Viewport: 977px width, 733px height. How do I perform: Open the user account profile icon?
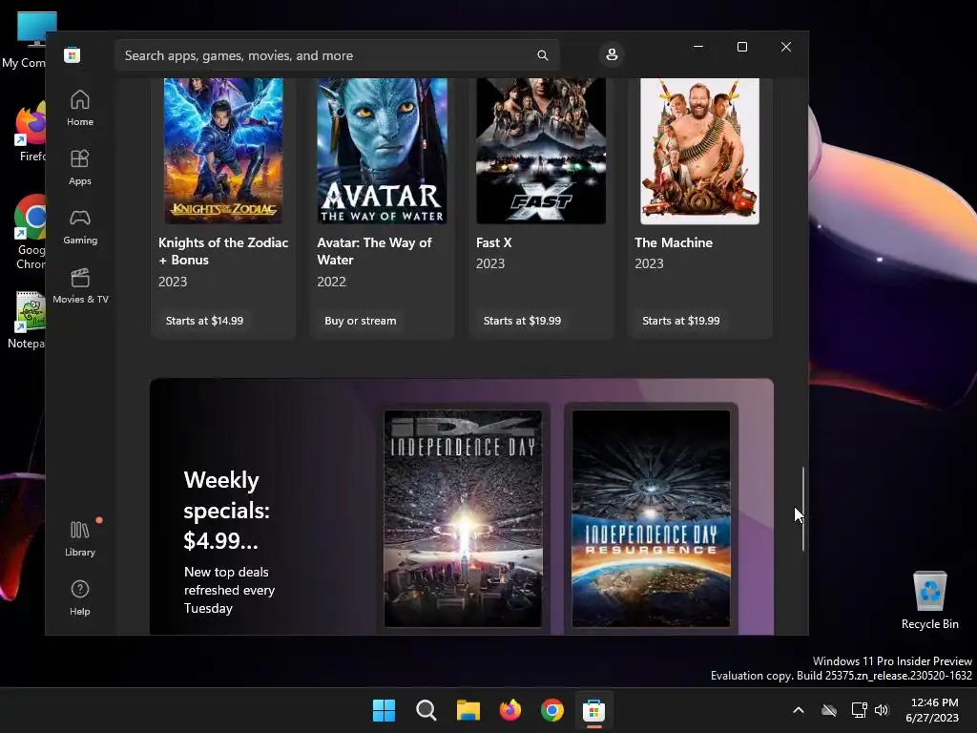click(612, 54)
